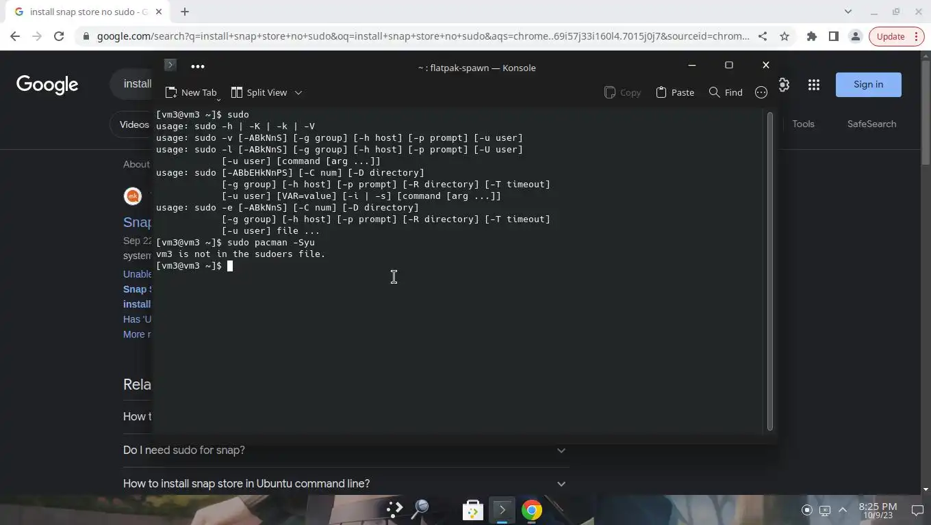Expand hidden system tray icons
Image resolution: width=931 pixels, height=525 pixels.
pyautogui.click(x=843, y=510)
